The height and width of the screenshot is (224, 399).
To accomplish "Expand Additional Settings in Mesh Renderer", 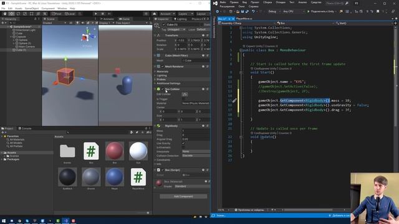I will click(155, 83).
